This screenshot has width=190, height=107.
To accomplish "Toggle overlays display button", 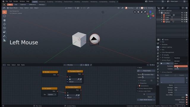I will (126, 8).
